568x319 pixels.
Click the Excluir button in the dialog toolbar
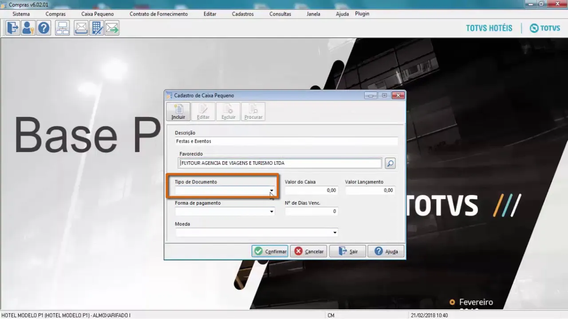tap(228, 112)
